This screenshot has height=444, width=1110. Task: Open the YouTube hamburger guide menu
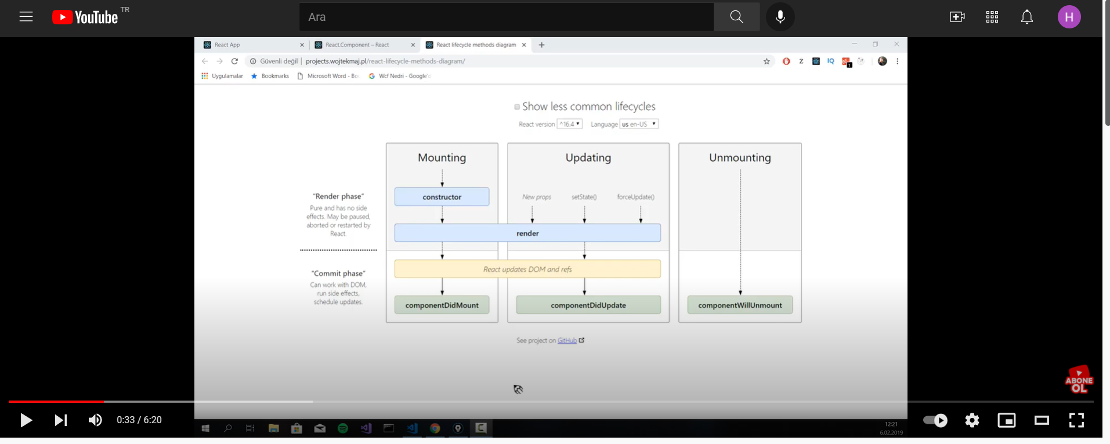pos(26,17)
